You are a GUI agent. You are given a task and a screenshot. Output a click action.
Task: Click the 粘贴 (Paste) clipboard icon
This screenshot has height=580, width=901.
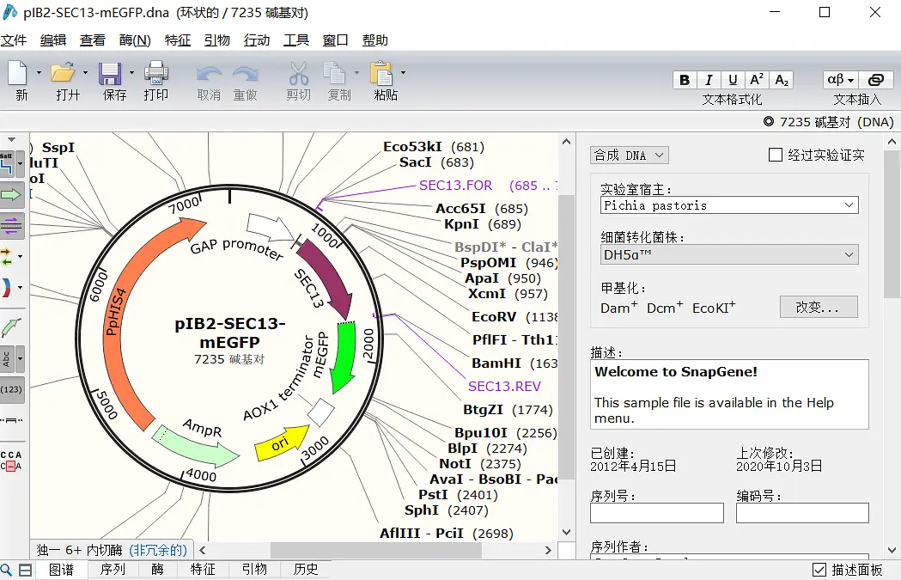coord(381,73)
